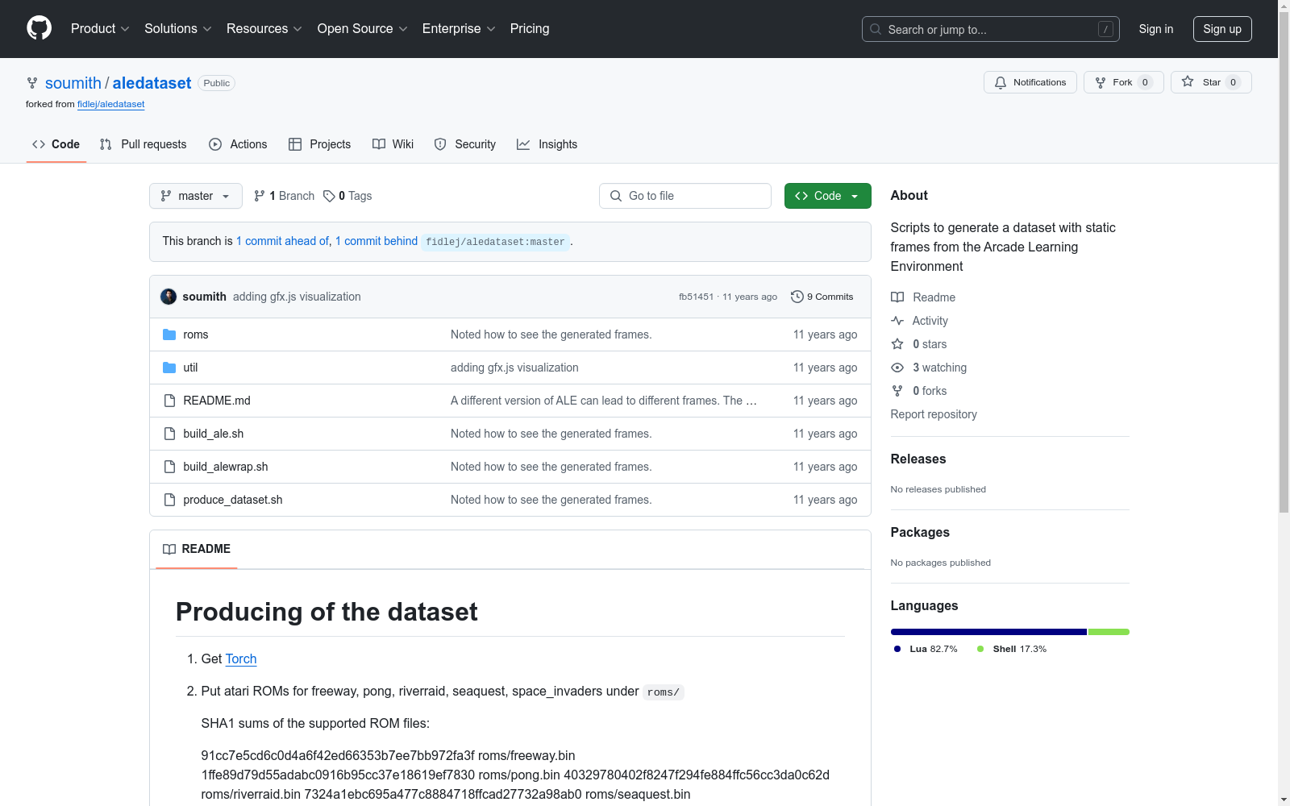Image resolution: width=1290 pixels, height=806 pixels.
Task: Open the 1 commit ahead of link
Action: click(282, 241)
